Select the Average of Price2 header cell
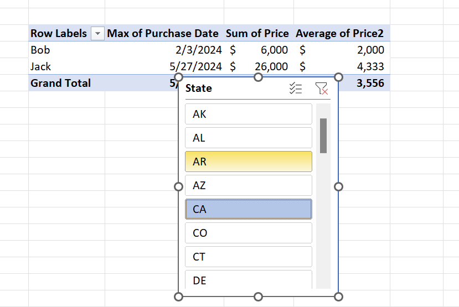459x307 pixels. 340,34
